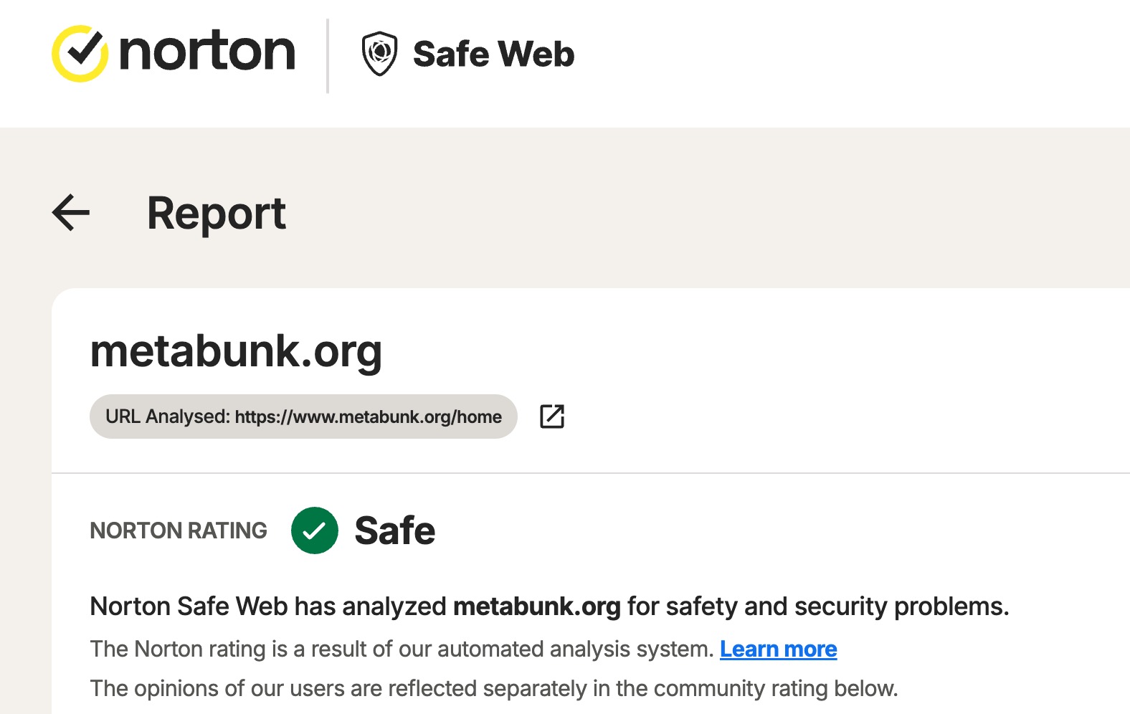Image resolution: width=1130 pixels, height=714 pixels.
Task: Click the NORTON RATING label
Action: click(179, 530)
